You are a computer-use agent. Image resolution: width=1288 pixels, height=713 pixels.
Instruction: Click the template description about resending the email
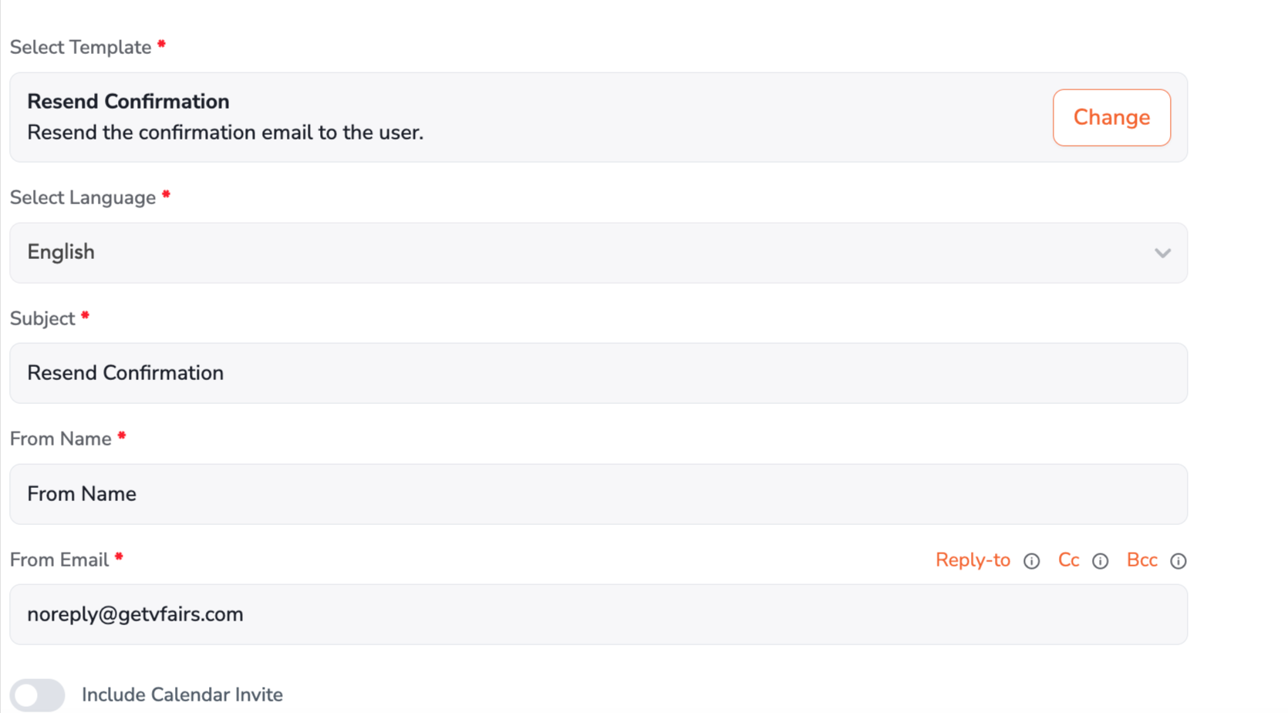225,133
